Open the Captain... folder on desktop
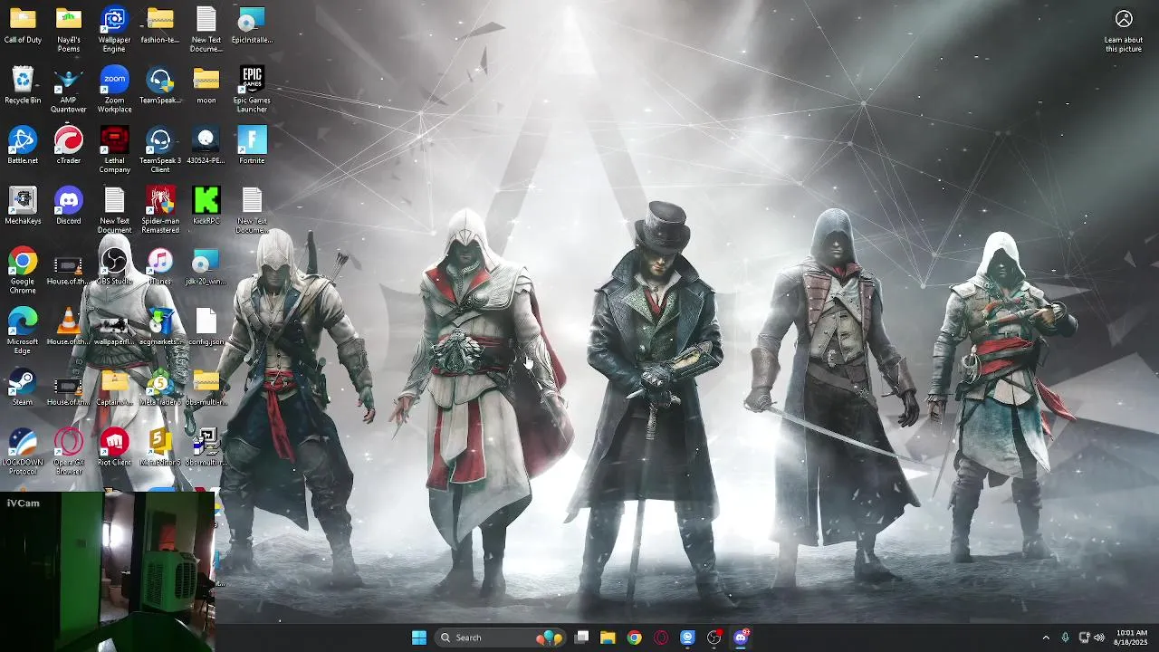 tap(114, 388)
